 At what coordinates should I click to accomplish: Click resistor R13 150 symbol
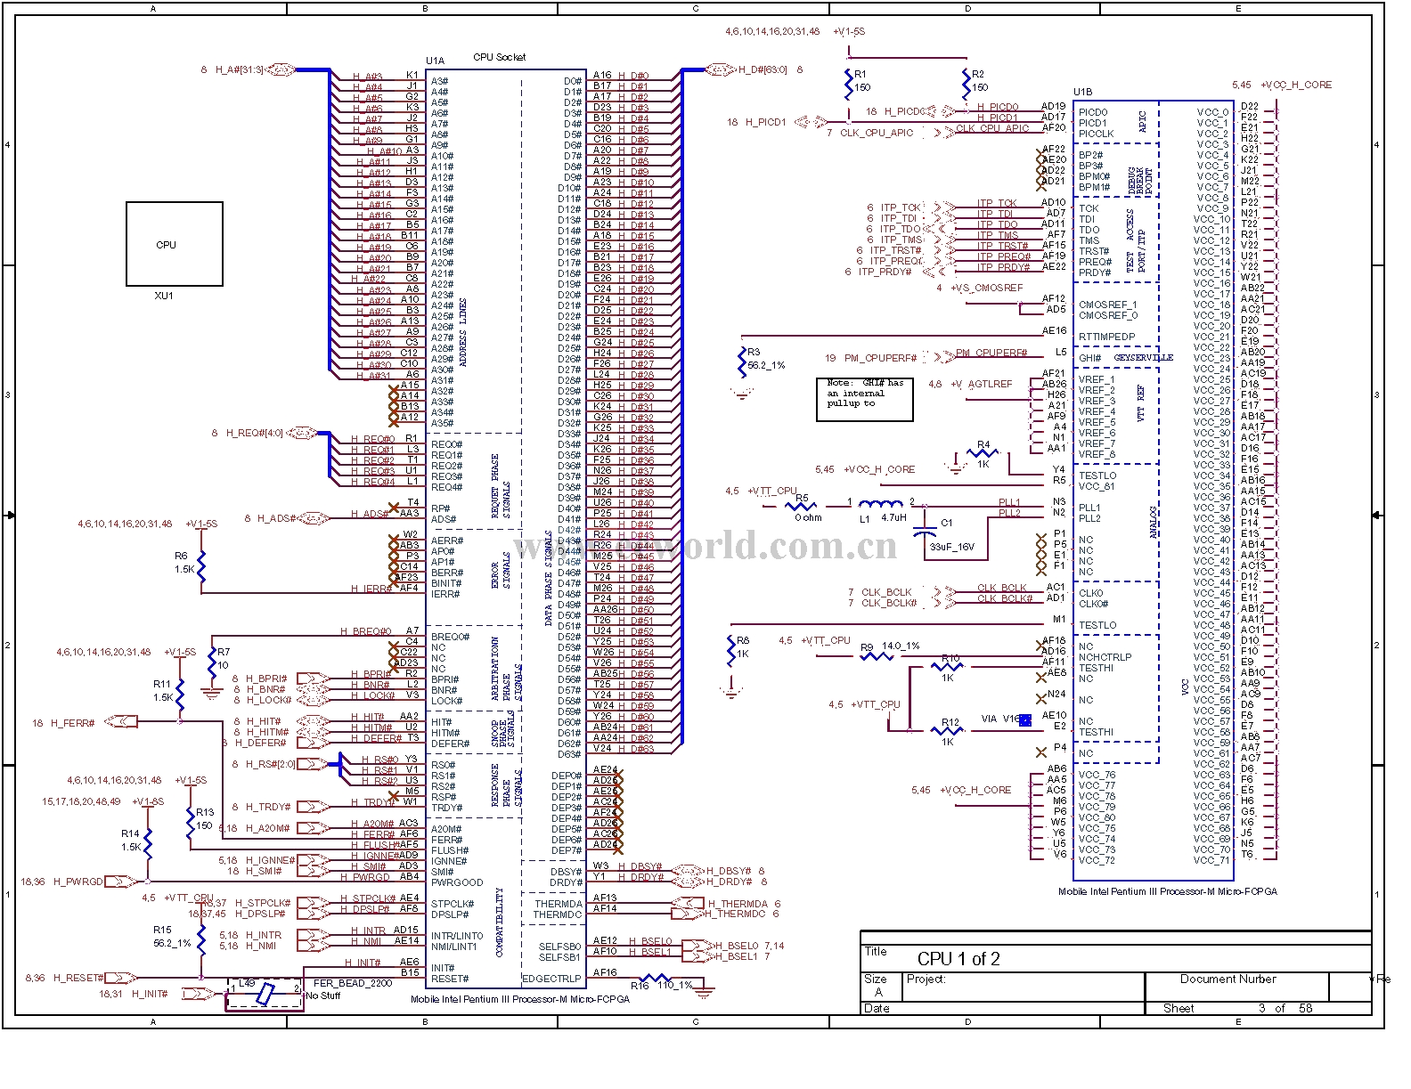[190, 822]
